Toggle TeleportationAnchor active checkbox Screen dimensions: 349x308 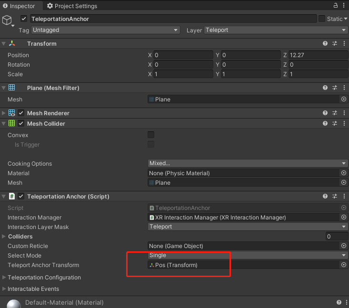click(24, 19)
